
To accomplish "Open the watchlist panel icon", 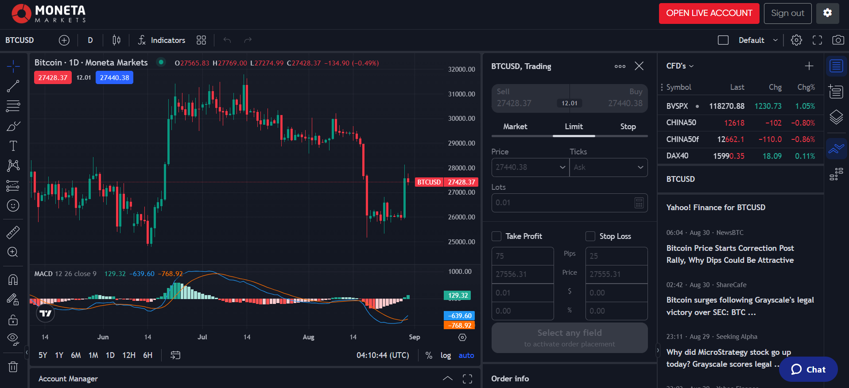I will (836, 66).
